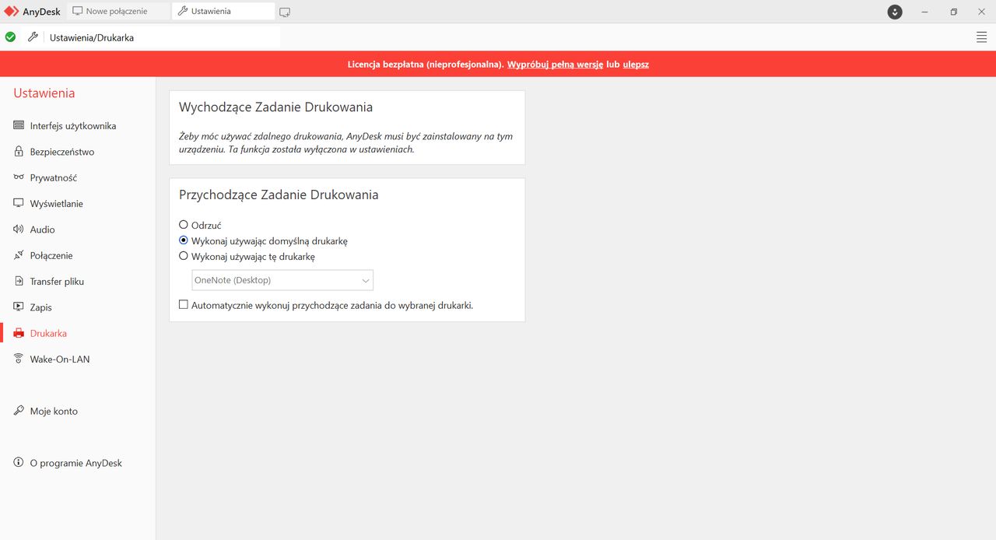This screenshot has height=540, width=996.
Task: Open O programie AnyDesk page
Action: [78, 463]
